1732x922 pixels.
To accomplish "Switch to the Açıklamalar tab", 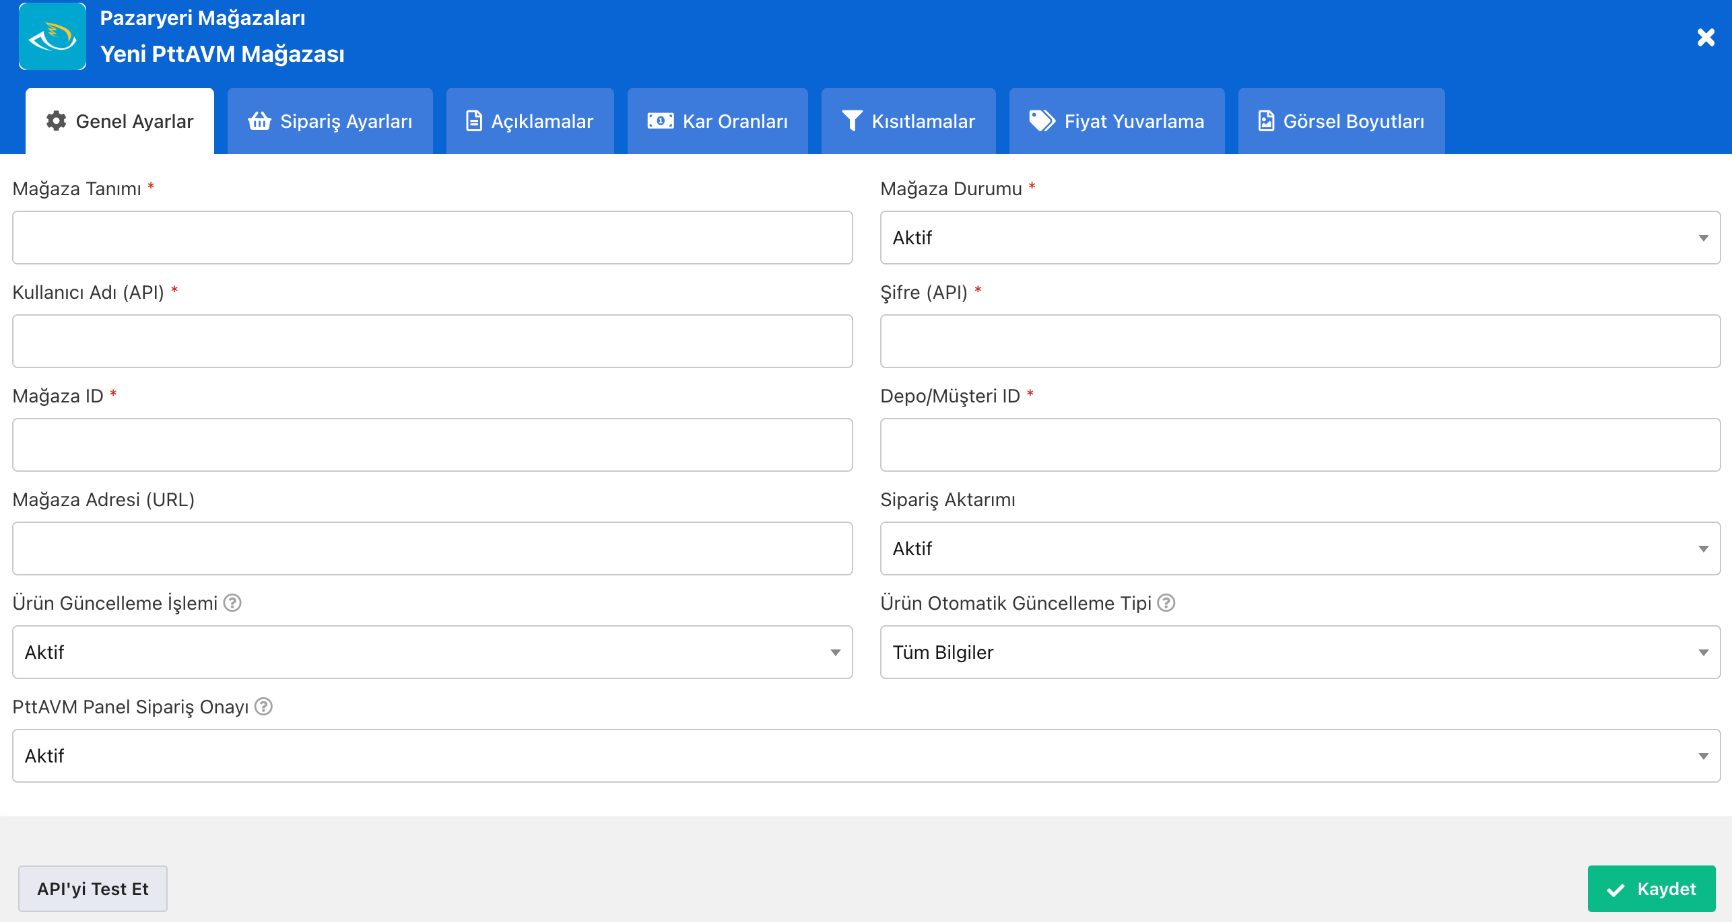I will tap(530, 121).
